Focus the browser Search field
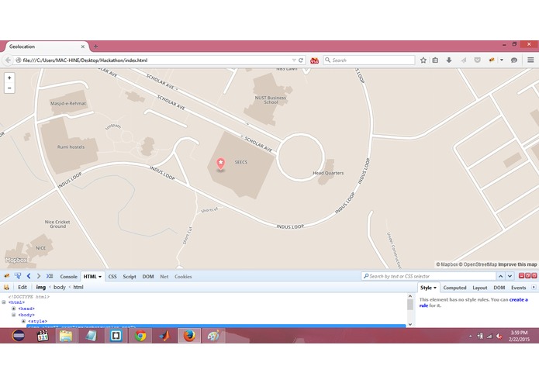 tap(369, 60)
